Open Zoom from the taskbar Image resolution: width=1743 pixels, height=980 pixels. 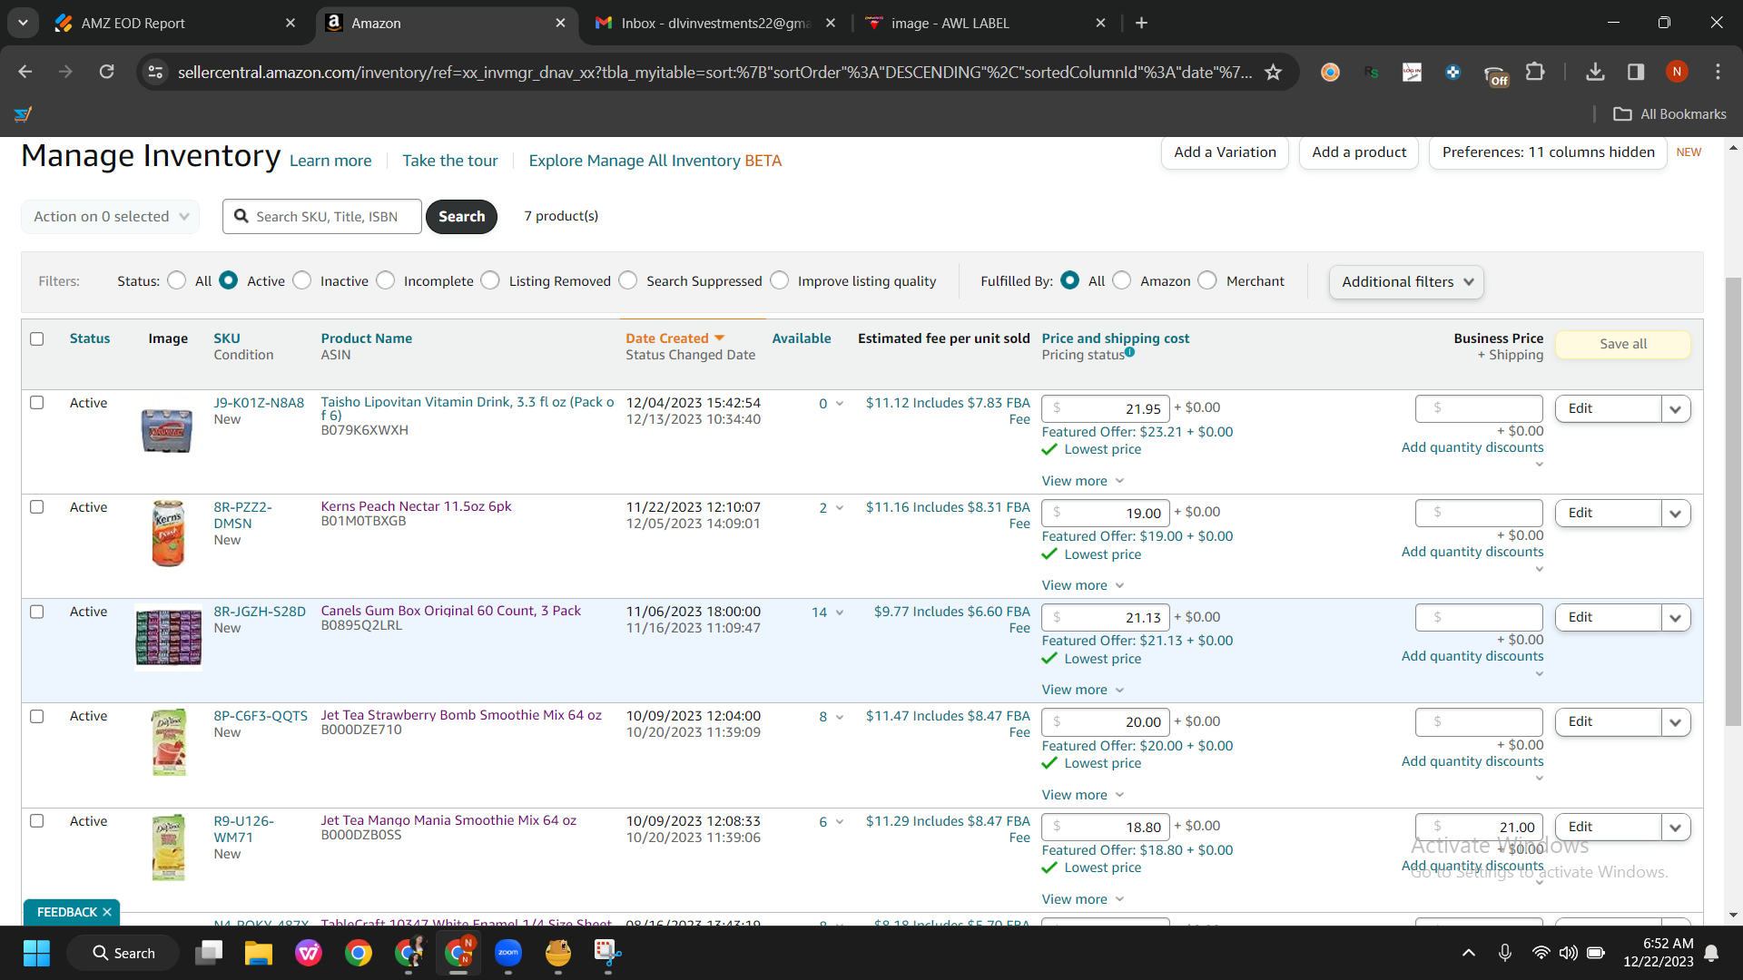pyautogui.click(x=508, y=953)
